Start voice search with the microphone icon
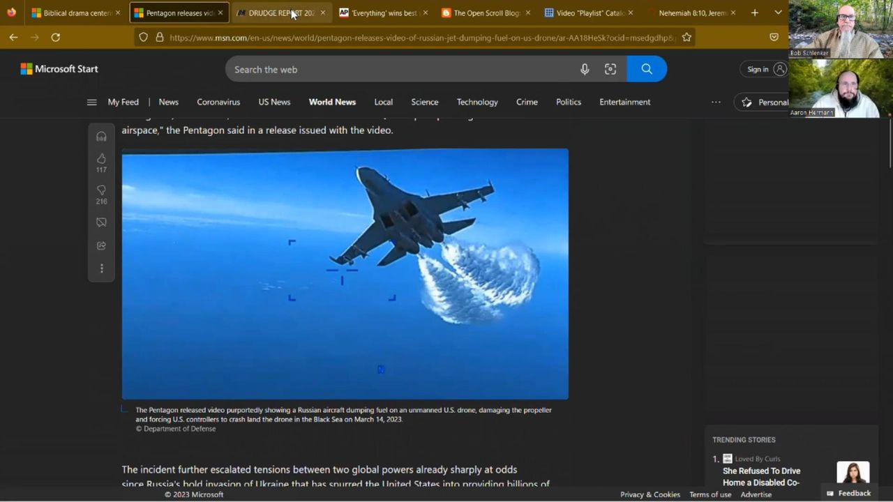The height and width of the screenshot is (502, 893). 585,69
